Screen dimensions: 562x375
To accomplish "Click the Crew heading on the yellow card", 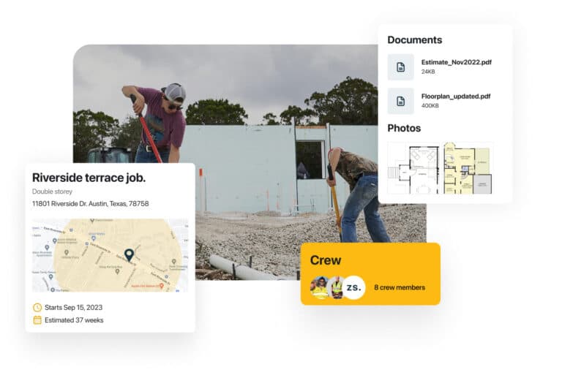I will tap(326, 260).
